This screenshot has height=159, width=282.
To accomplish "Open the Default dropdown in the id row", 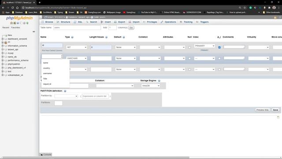I will click(126, 47).
